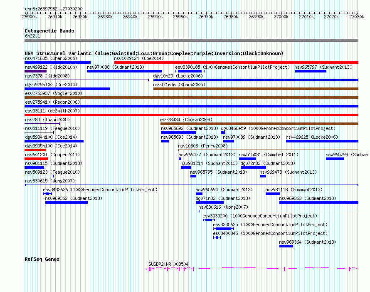Select the GUSBP2|NR_003504 gene label

pos(168,264)
